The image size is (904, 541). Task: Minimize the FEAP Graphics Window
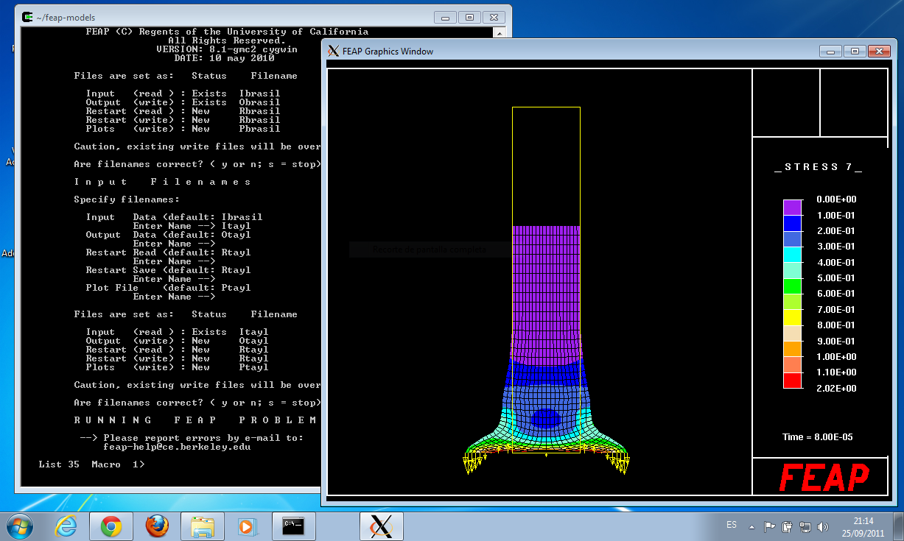coord(831,51)
